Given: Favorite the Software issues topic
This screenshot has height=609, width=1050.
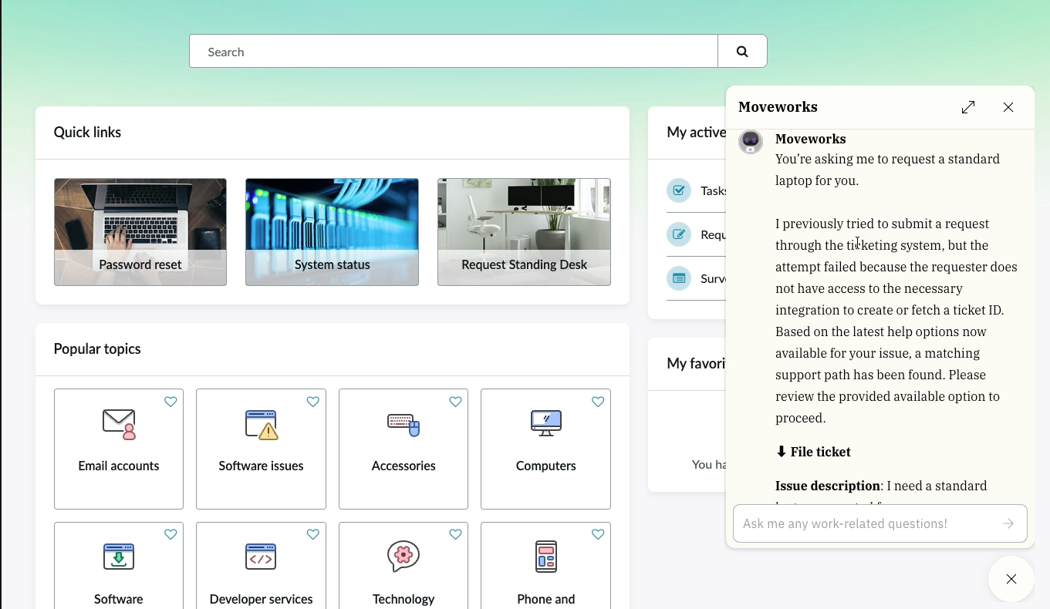Looking at the screenshot, I should [313, 402].
